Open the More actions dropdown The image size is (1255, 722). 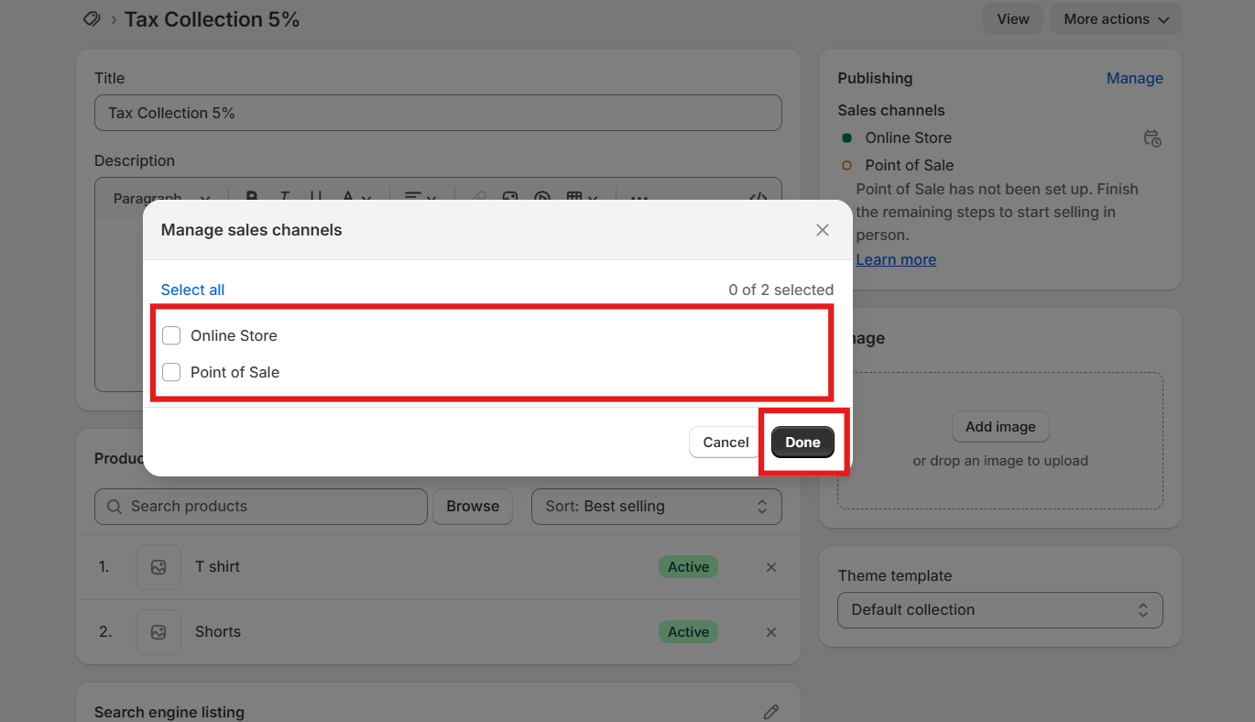click(1115, 19)
